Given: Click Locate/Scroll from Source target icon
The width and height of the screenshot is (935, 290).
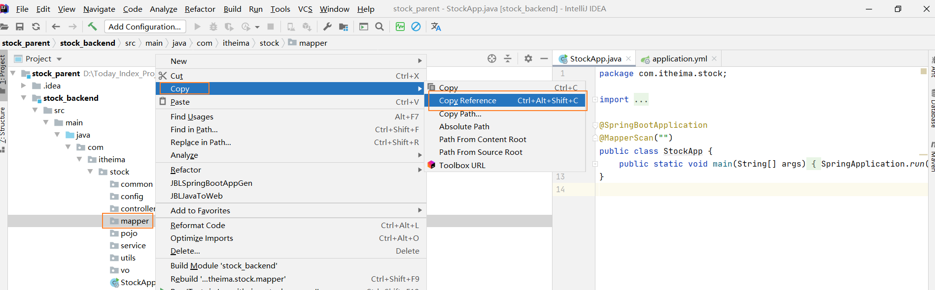Looking at the screenshot, I should (492, 58).
